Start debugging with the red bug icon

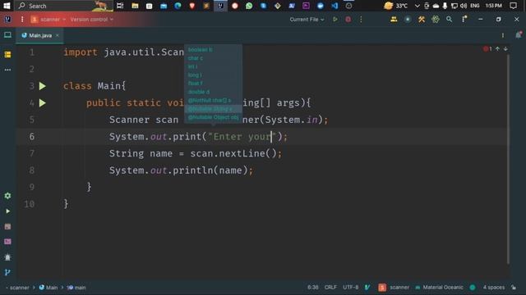pyautogui.click(x=348, y=20)
